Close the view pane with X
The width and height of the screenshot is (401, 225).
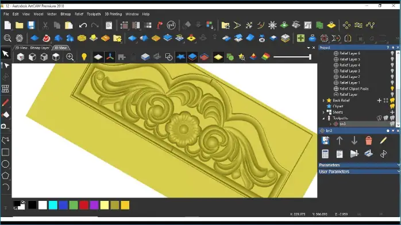[314, 48]
